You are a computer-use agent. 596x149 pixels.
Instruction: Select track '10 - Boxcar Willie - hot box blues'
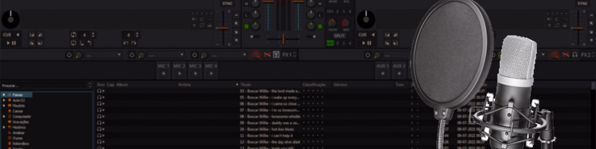[267, 129]
